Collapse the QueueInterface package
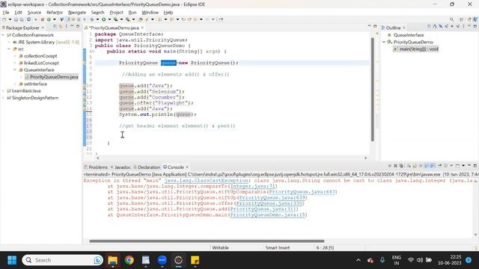The height and width of the screenshot is (269, 479). tap(15, 70)
